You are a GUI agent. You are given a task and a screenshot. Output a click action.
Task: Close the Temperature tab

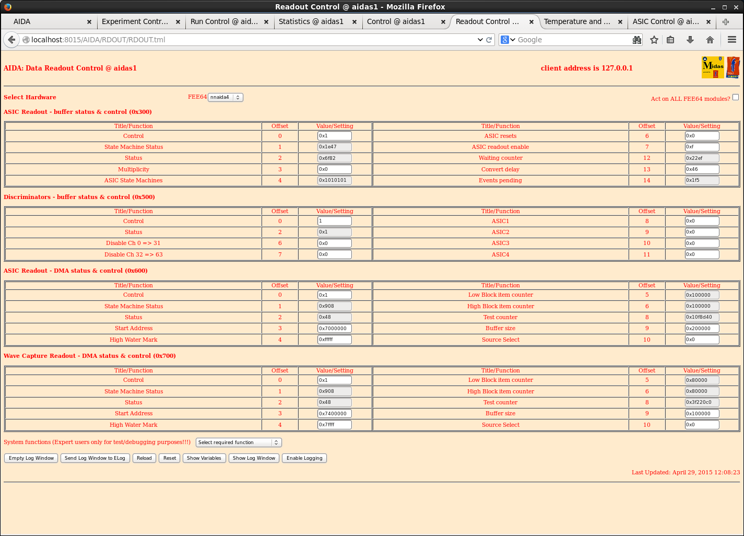620,22
